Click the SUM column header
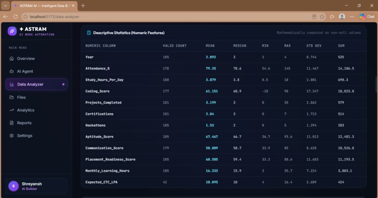 (341, 46)
